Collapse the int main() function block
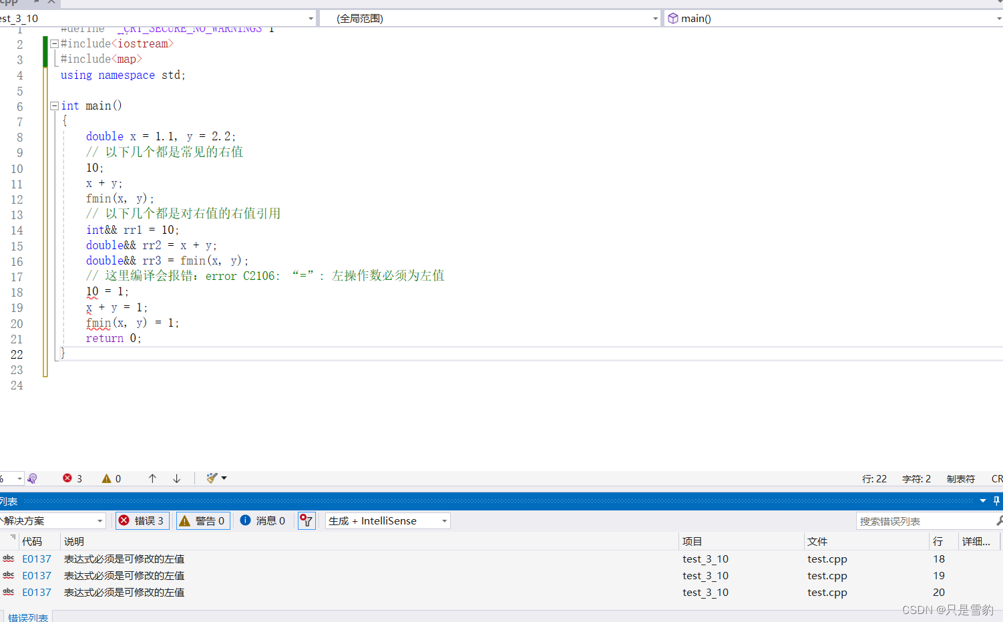The image size is (1003, 622). point(54,106)
